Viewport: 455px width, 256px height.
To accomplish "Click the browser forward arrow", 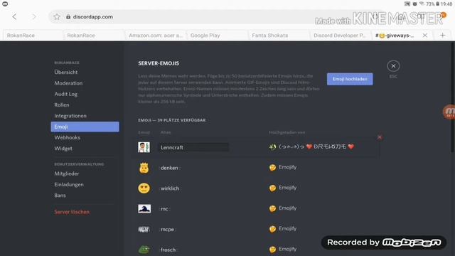I will (34, 17).
